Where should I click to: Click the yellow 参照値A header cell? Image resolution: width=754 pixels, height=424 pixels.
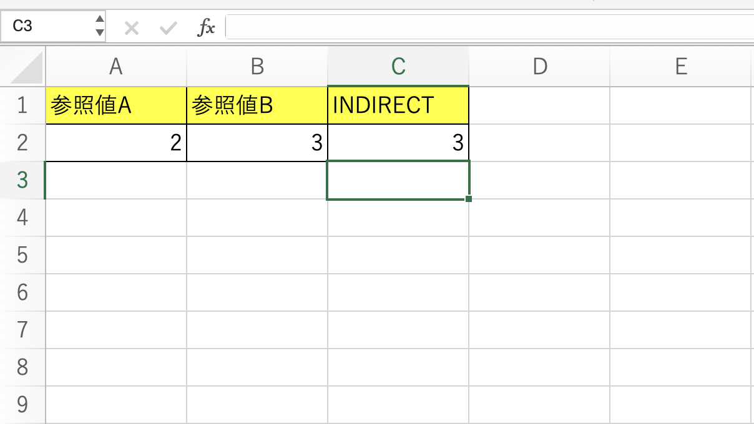pos(115,105)
